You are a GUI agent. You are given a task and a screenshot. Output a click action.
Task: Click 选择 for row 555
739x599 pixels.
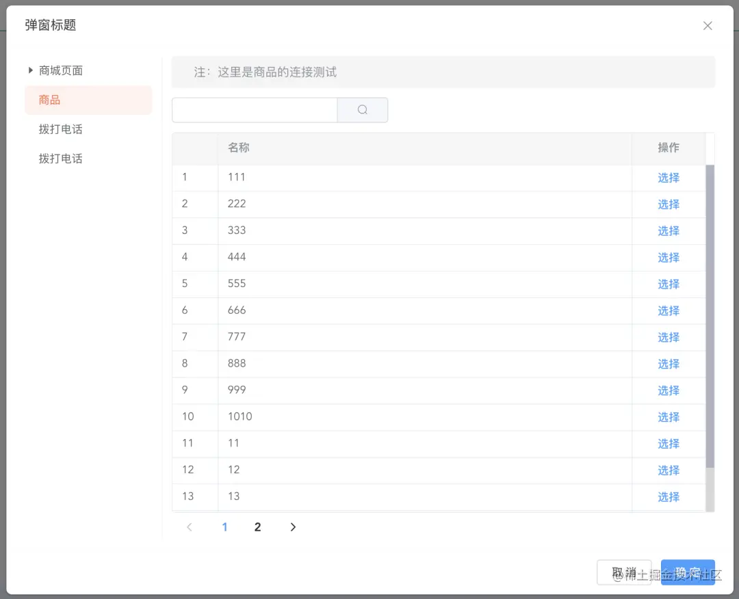pos(669,284)
